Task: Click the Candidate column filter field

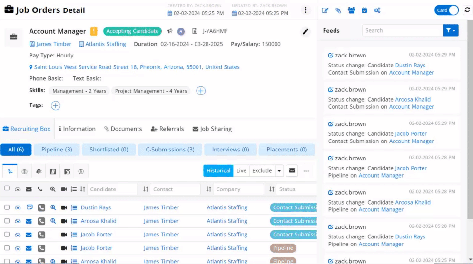Action: coord(112,189)
